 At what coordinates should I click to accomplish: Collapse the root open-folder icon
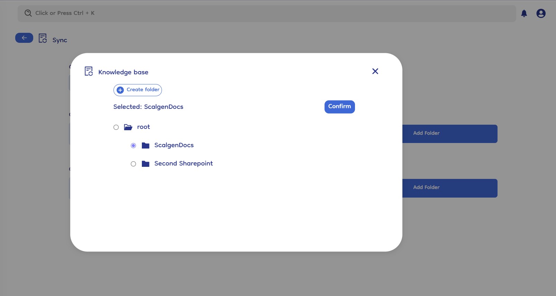pos(128,127)
